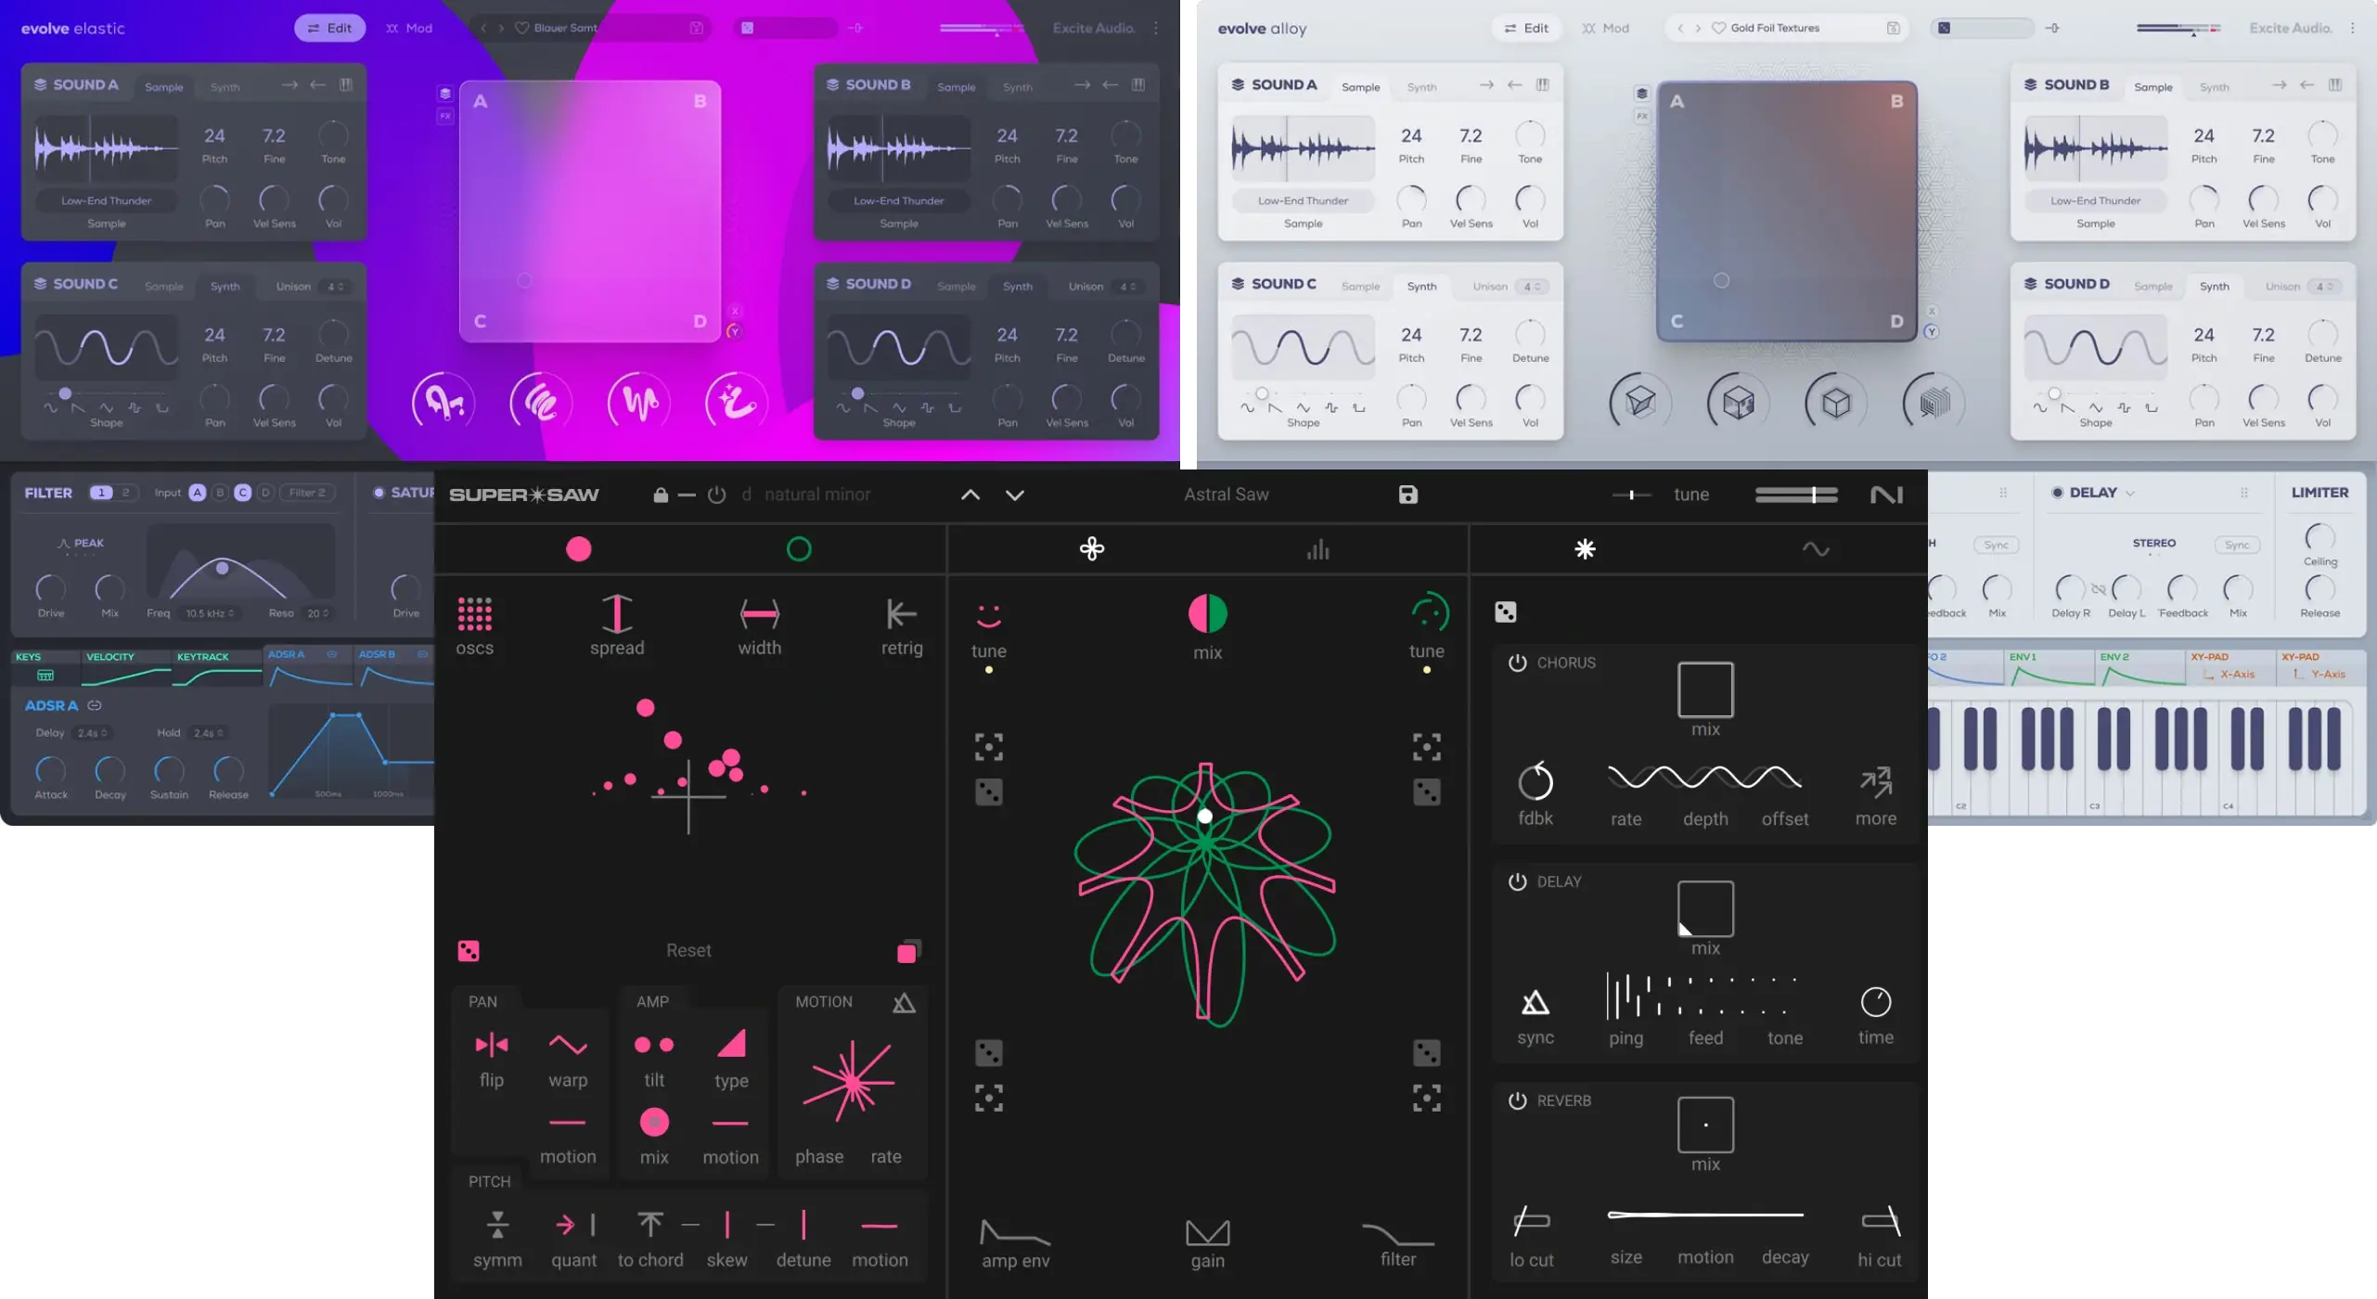Click the save preset icon in Super Saw
This screenshot has height=1299, width=2377.
pyautogui.click(x=1407, y=495)
